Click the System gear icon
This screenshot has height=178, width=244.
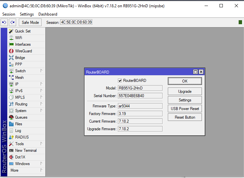[x=11, y=111]
